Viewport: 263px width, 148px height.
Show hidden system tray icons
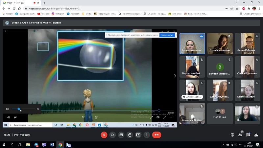click(x=224, y=145)
